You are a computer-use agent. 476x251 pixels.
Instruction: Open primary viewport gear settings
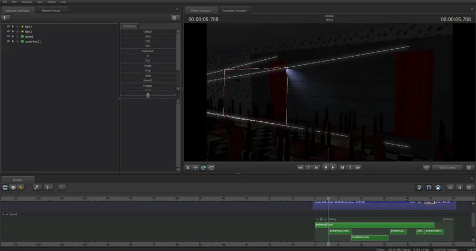coord(469,168)
